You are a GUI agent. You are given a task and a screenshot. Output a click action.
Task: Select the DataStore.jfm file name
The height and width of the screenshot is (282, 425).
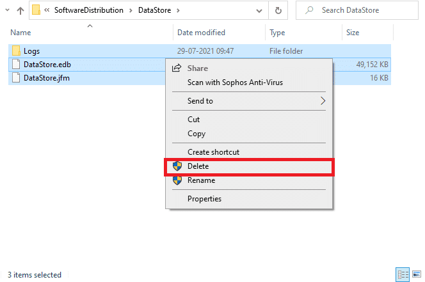coord(47,78)
